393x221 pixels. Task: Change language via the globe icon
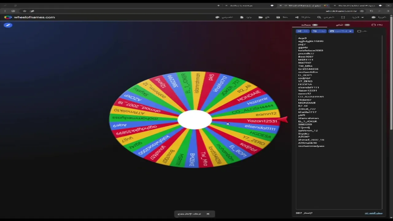point(373,17)
